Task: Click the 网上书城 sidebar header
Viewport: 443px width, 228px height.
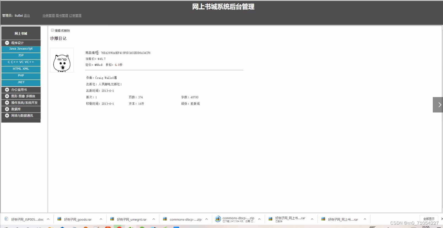Action: tap(21, 33)
